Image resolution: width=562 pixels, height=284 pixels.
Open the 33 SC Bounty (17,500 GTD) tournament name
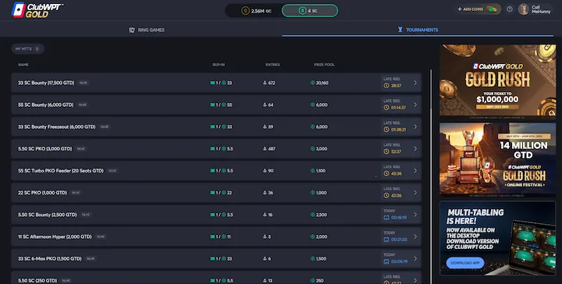pos(46,83)
